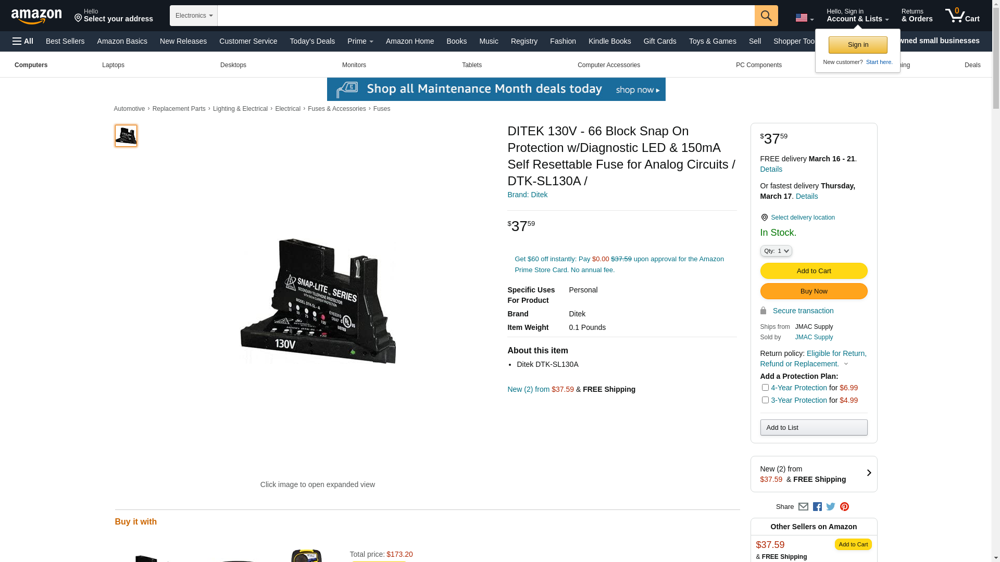Expand the return policy details chevron
Image resolution: width=1000 pixels, height=562 pixels.
point(846,364)
